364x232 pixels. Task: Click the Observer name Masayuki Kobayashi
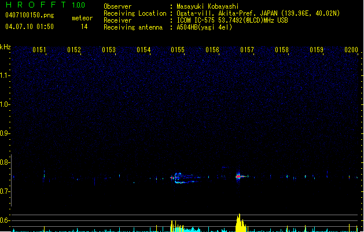point(208,6)
